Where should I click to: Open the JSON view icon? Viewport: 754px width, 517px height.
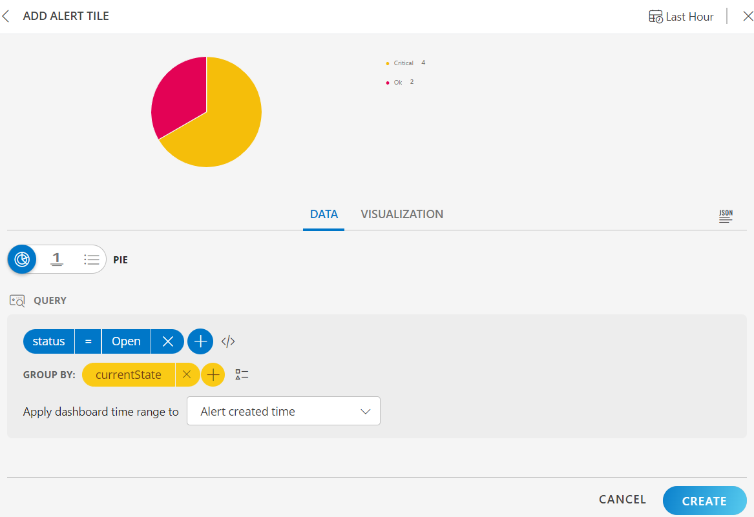(x=726, y=216)
